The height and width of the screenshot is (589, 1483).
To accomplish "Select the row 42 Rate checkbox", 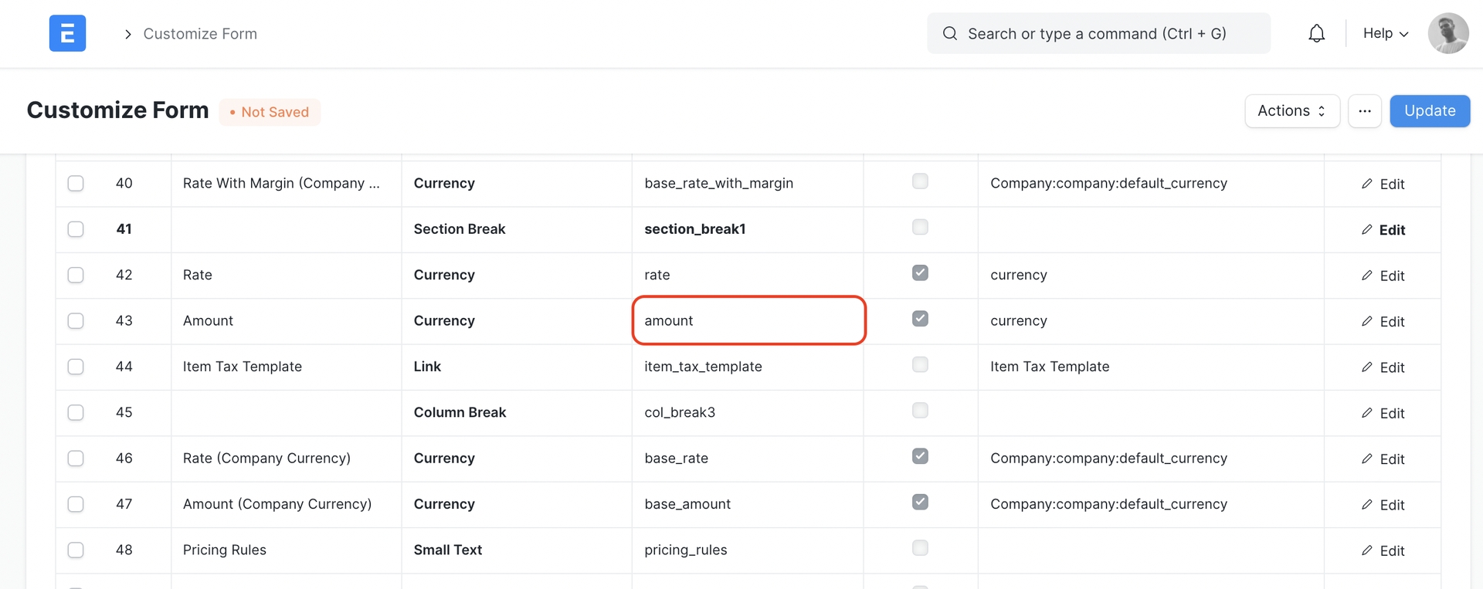I will click(x=76, y=275).
